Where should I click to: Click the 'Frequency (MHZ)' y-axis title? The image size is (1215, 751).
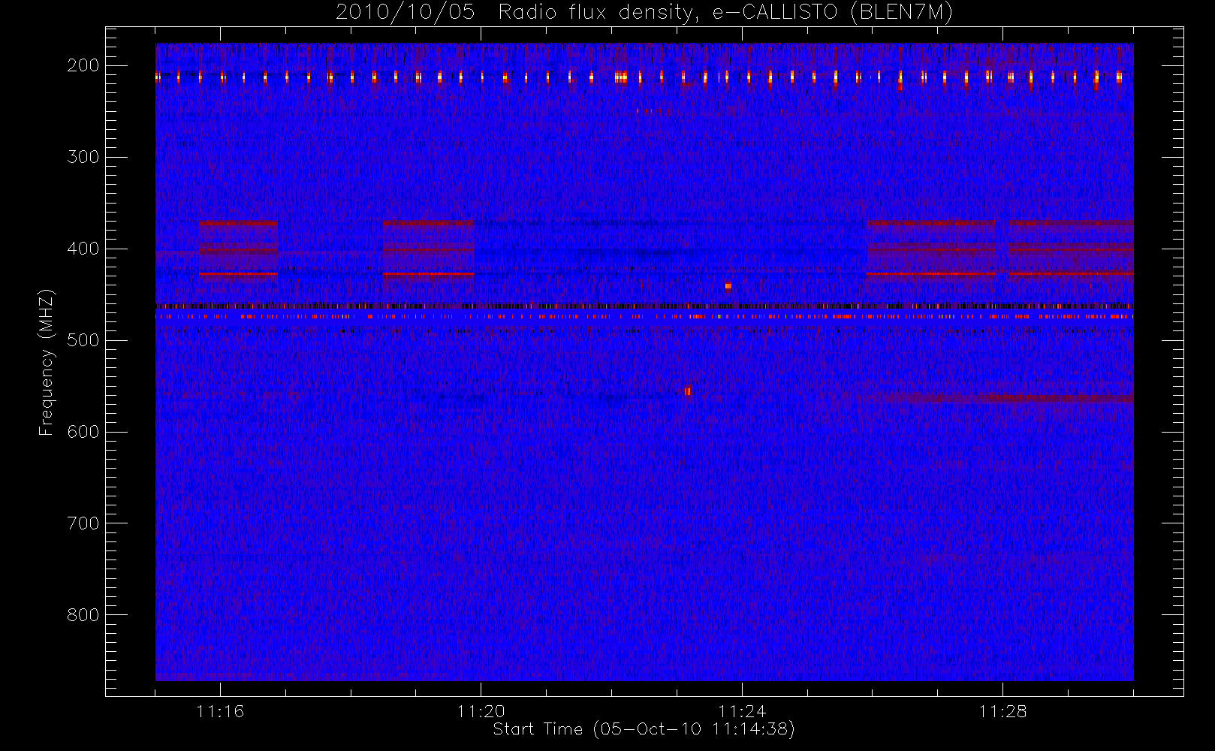click(47, 362)
